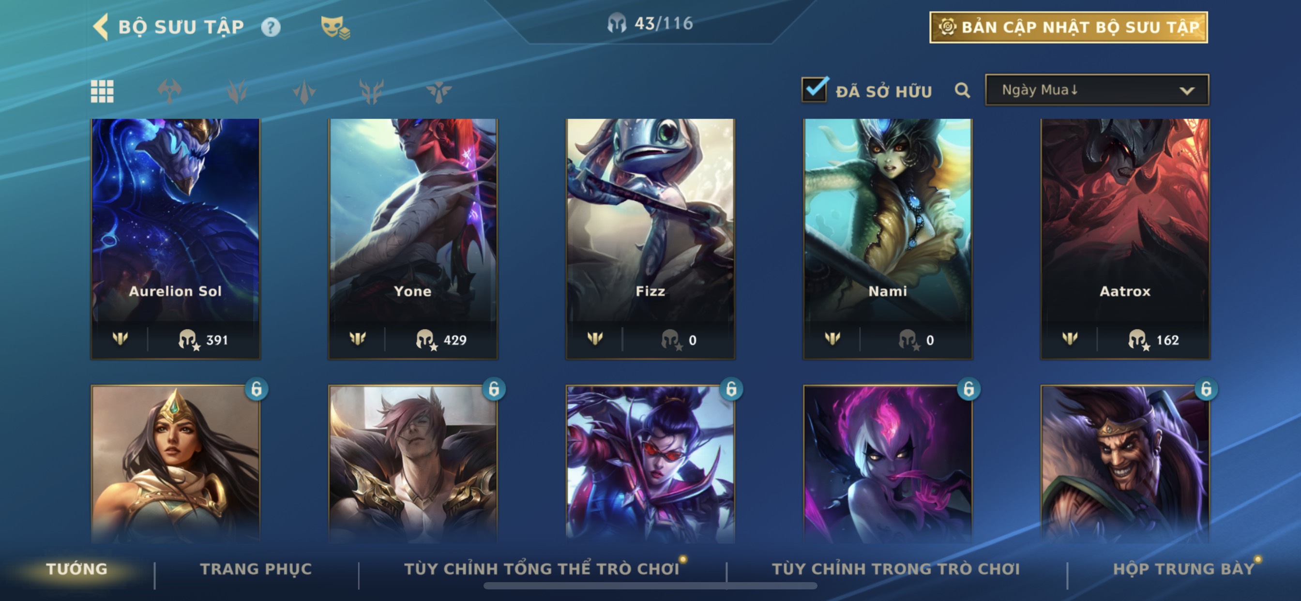The image size is (1301, 601).
Task: Expand the Ngày Mua sort dropdown
Action: pyautogui.click(x=1097, y=90)
